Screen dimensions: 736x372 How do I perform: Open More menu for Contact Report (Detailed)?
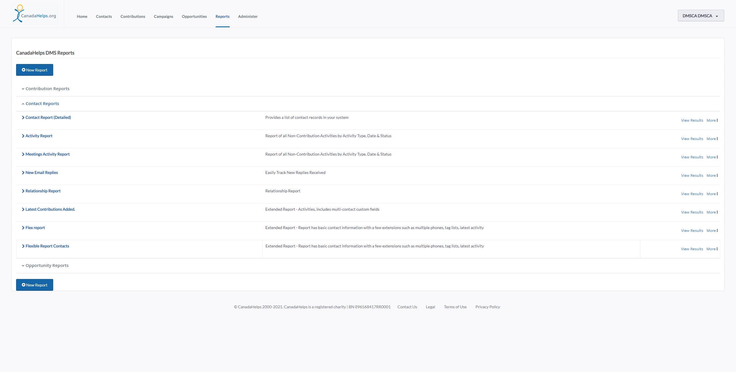point(712,121)
